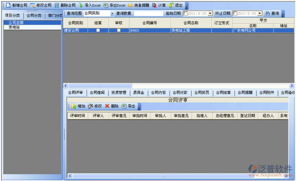Click the 审批意见 column header
The image size is (296, 181).
pos(181,116)
